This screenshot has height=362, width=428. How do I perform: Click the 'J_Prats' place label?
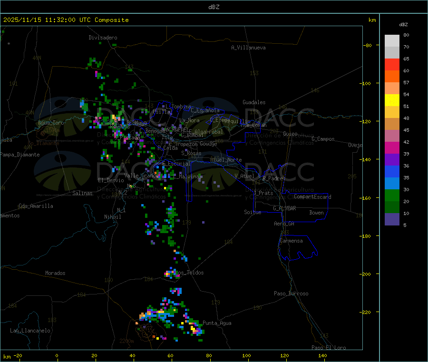[263, 193]
